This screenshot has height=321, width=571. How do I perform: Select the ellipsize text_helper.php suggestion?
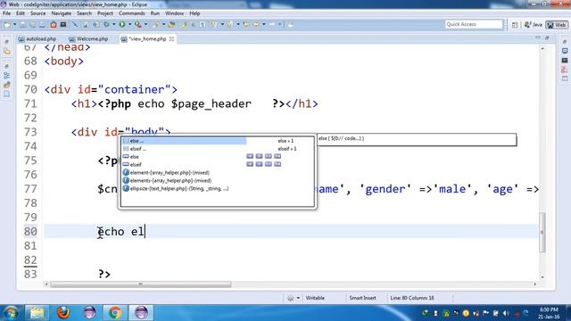tap(217, 188)
